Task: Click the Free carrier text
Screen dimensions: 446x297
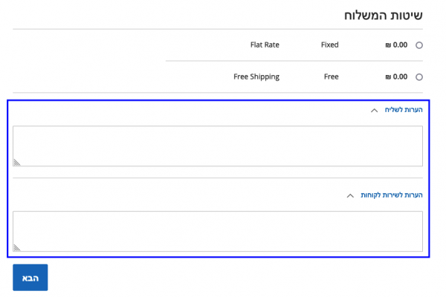Action: [x=331, y=76]
